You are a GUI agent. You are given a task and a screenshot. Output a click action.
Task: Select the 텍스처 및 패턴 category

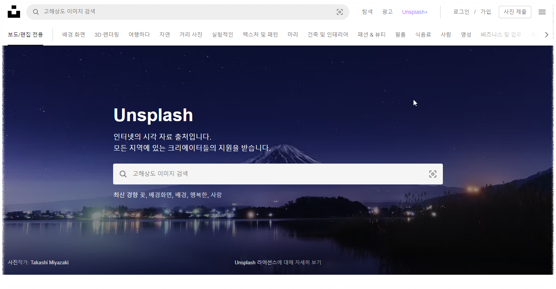tap(261, 35)
